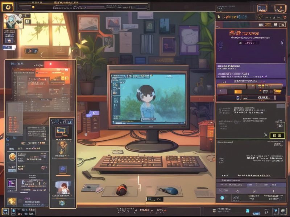This screenshot has height=217, width=290.
Task: Click the white square icon above the purple panel
Action: (275, 25)
